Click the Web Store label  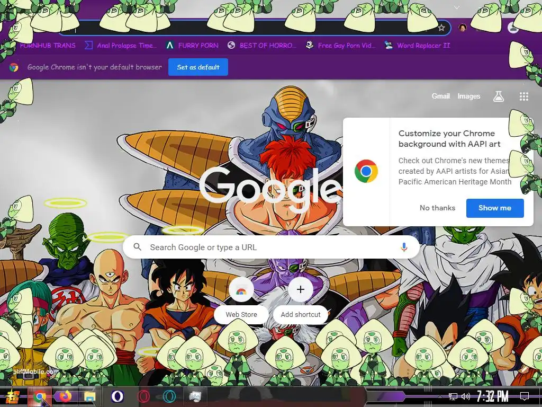coord(241,315)
